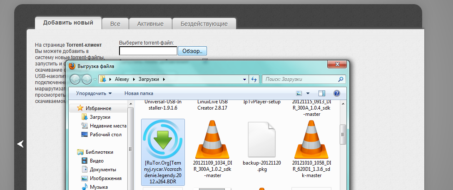Image resolution: width=453 pixels, height=190 pixels.
Task: Open the address bar history dropdown
Action: 245,79
